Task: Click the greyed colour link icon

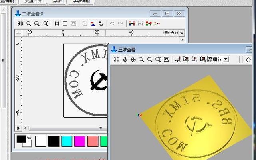Action: 140,24
